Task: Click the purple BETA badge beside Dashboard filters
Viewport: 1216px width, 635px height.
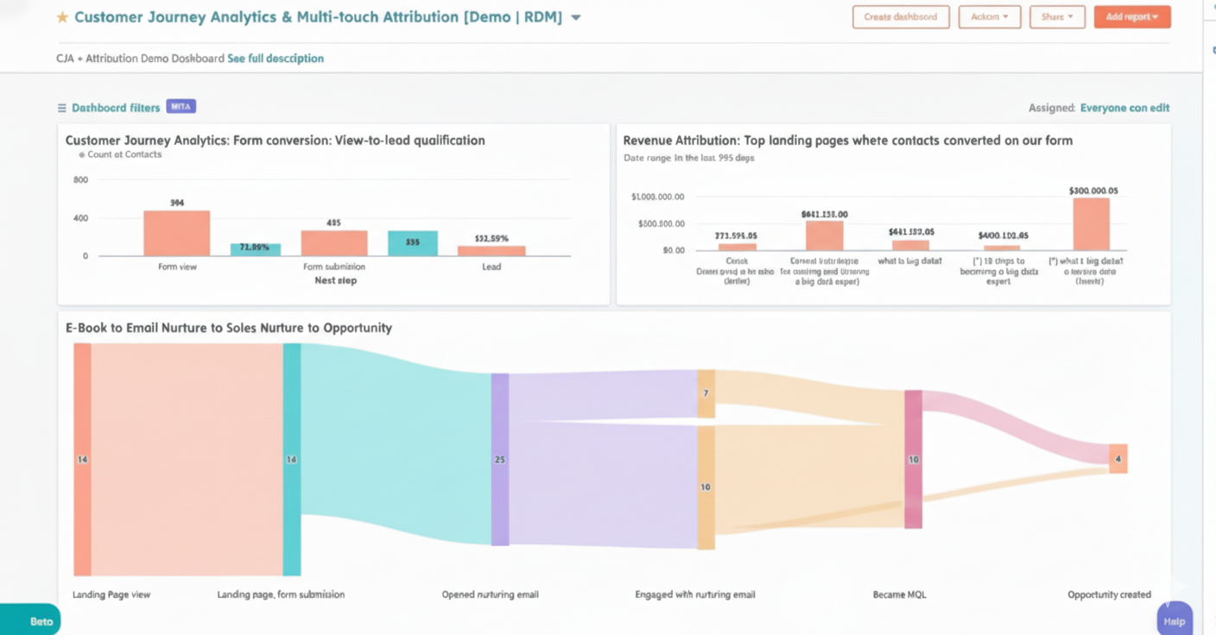Action: (181, 106)
